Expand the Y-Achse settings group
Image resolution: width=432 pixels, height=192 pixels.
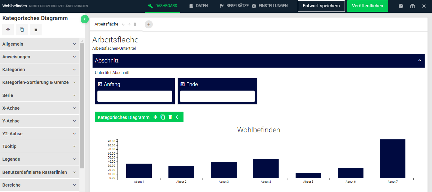click(x=40, y=121)
